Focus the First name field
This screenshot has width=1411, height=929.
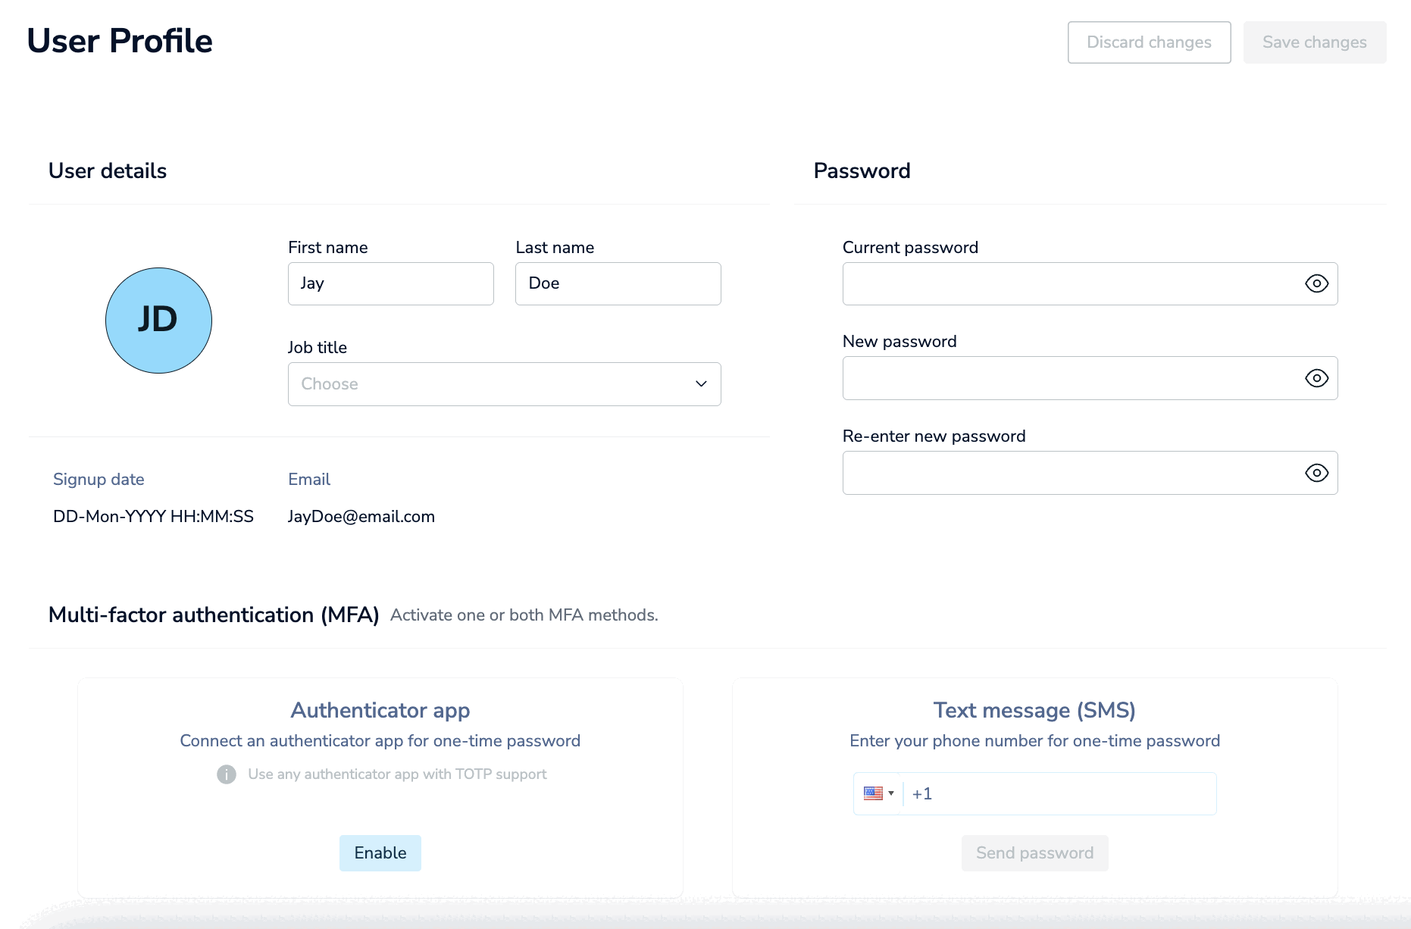pyautogui.click(x=390, y=283)
